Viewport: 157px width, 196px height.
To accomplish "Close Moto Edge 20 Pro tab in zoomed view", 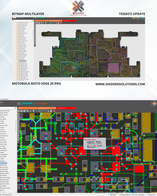I will click(74, 108).
